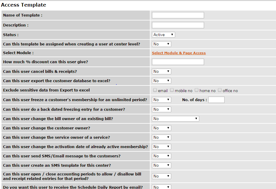This screenshot has width=276, height=189.
Task: Tick the home no exclude checkbox
Action: (x=197, y=90)
